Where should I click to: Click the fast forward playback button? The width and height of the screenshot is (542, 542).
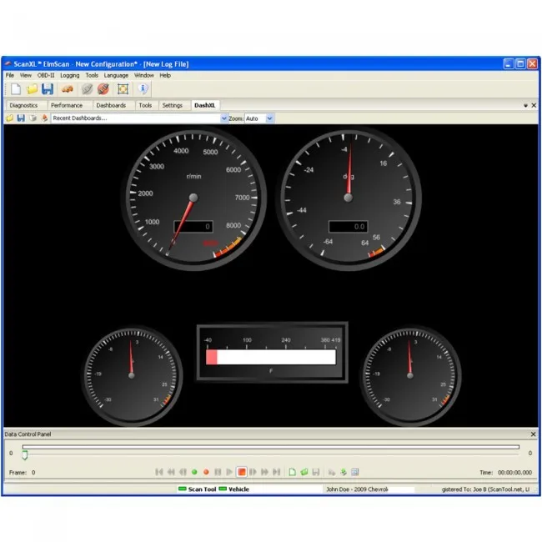(264, 472)
